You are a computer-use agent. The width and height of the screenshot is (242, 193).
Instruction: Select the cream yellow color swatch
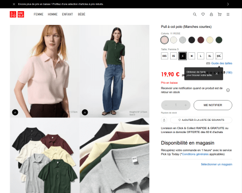click(x=210, y=40)
